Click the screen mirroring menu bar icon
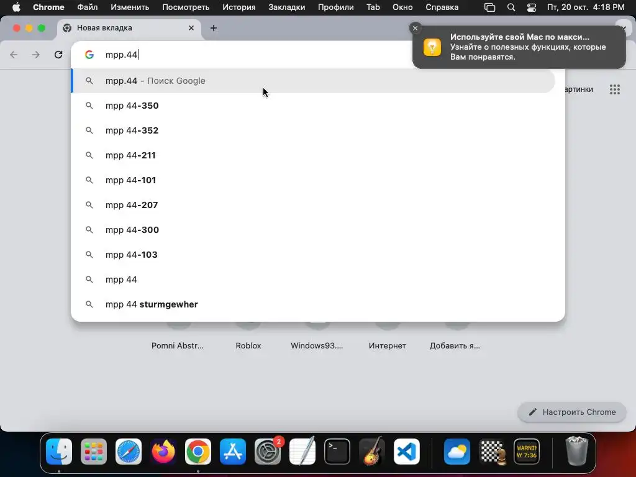The image size is (636, 477). pyautogui.click(x=490, y=7)
